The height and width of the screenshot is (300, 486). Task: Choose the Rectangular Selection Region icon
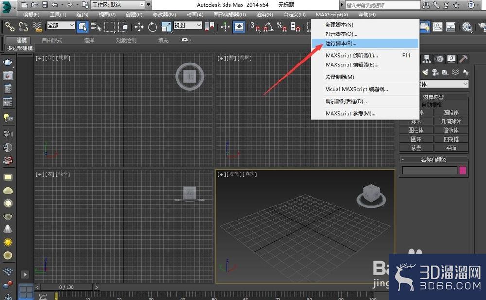click(109, 27)
